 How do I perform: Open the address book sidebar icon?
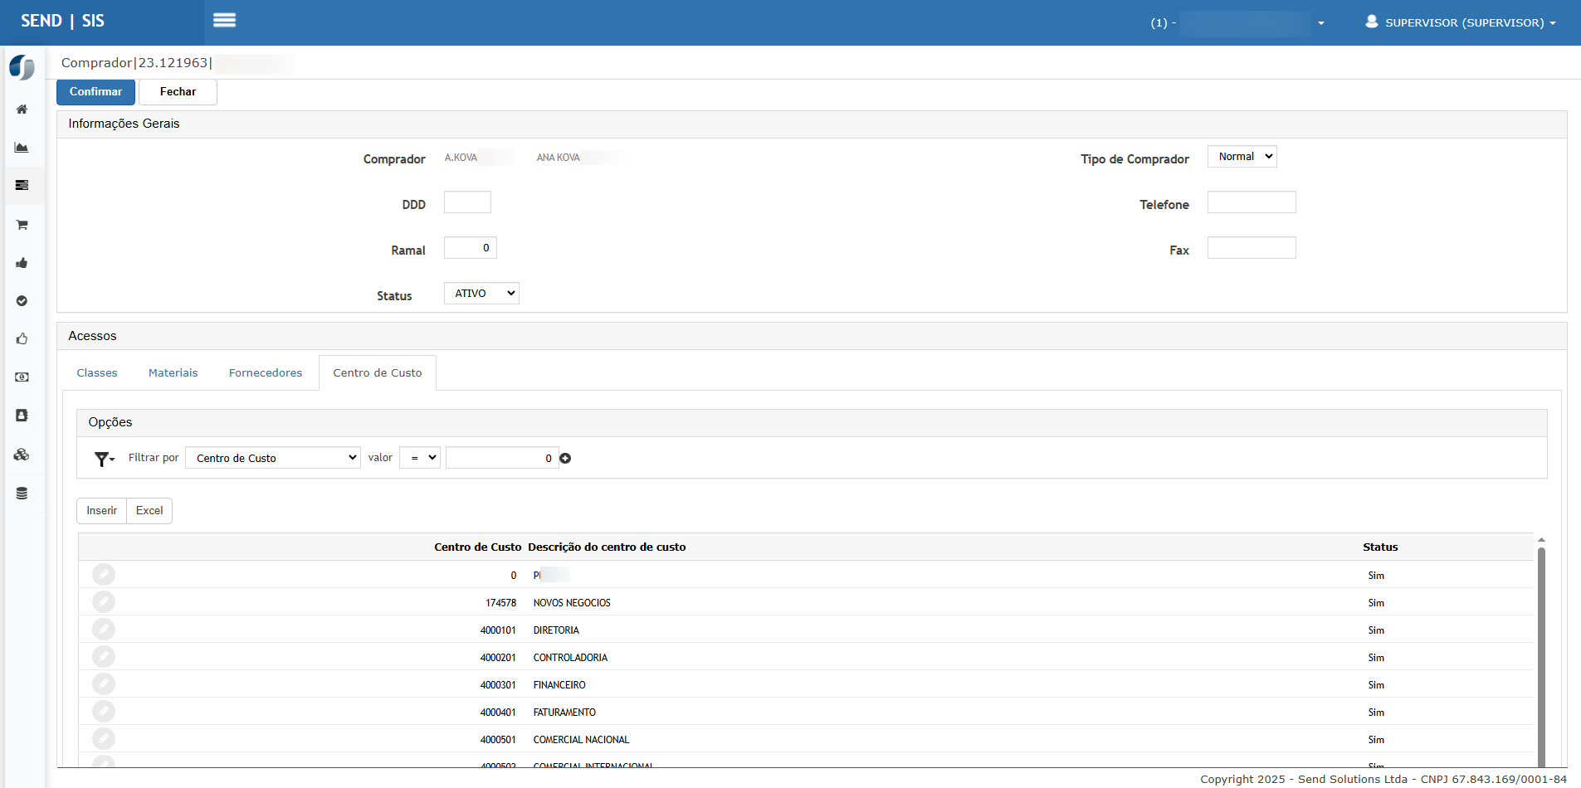(x=22, y=416)
